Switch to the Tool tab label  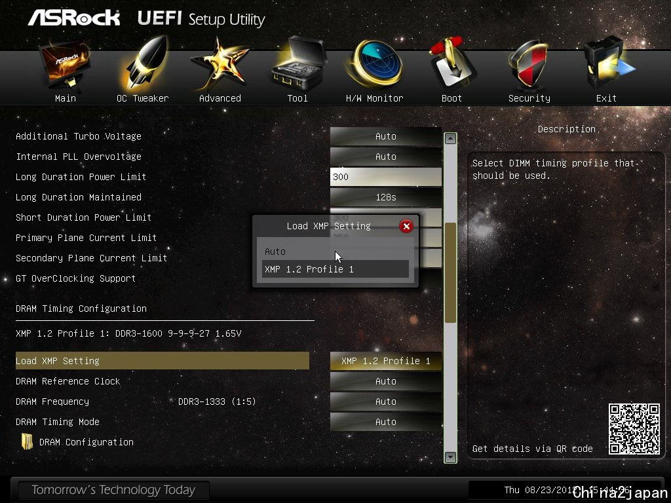297,98
